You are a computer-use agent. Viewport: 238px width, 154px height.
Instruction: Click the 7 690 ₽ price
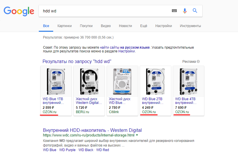click(181, 107)
